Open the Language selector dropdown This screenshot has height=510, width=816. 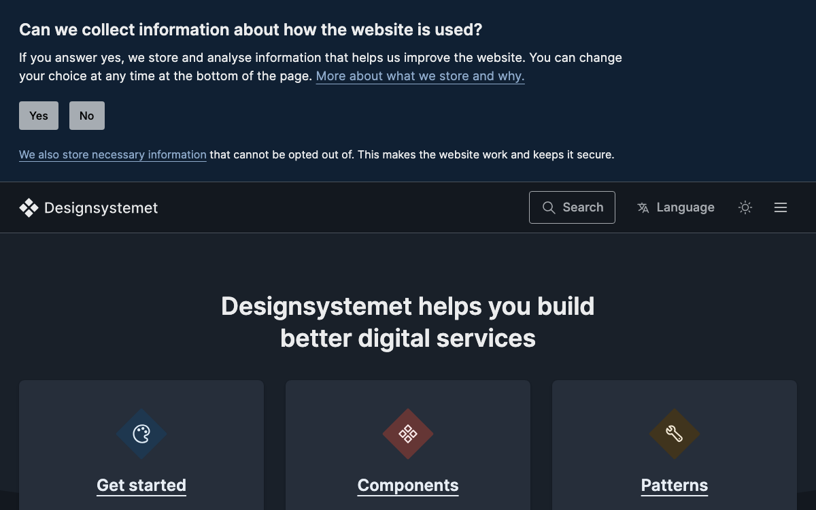675,207
